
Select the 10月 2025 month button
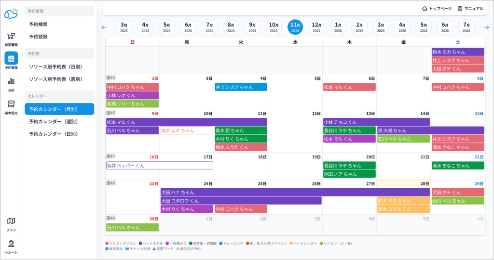click(x=274, y=27)
